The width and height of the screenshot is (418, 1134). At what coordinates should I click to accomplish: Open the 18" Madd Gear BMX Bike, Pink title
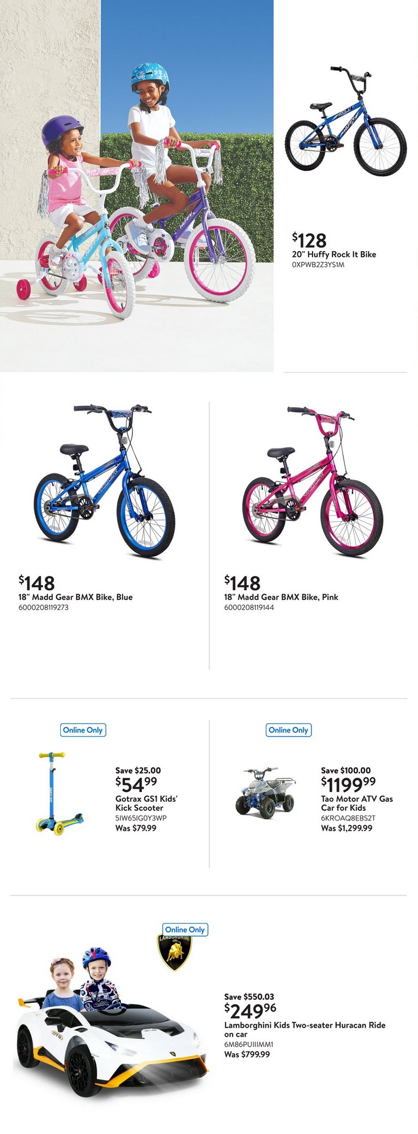pyautogui.click(x=281, y=597)
